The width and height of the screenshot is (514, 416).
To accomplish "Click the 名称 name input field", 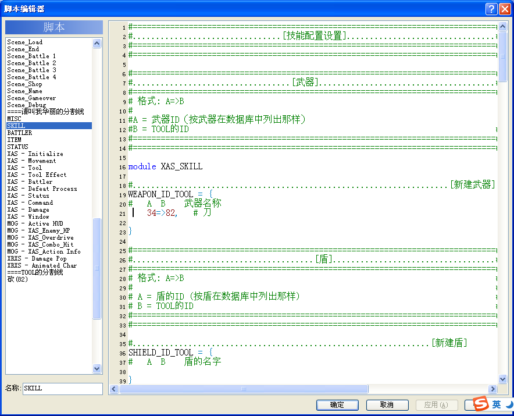I will click(x=63, y=389).
